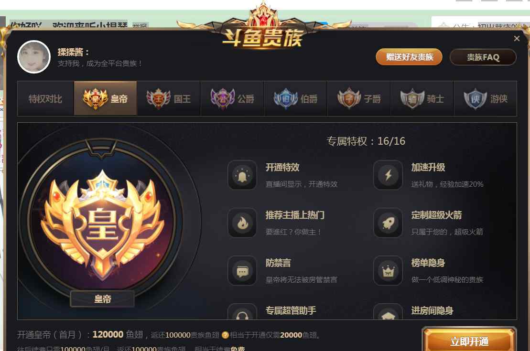The height and width of the screenshot is (351, 530).
Task: Click the 开通特效 bell icon
Action: click(x=242, y=175)
